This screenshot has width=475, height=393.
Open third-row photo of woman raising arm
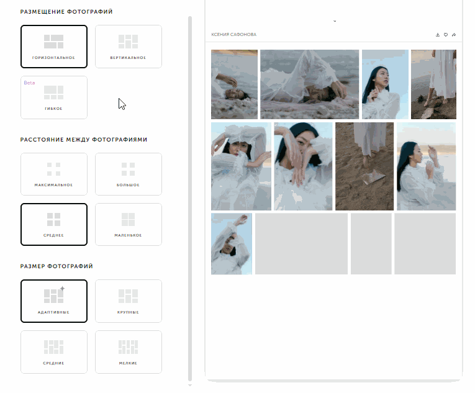pos(232,243)
